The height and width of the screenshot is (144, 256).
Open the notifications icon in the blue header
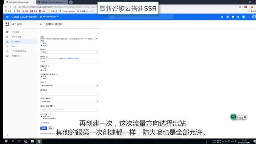point(244,17)
